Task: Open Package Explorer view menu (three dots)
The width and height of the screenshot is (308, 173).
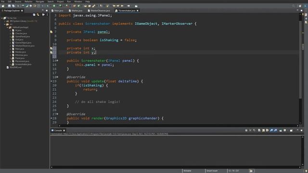Action: 47,15
